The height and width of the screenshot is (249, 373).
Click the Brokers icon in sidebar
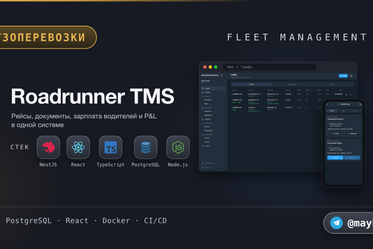(203, 93)
